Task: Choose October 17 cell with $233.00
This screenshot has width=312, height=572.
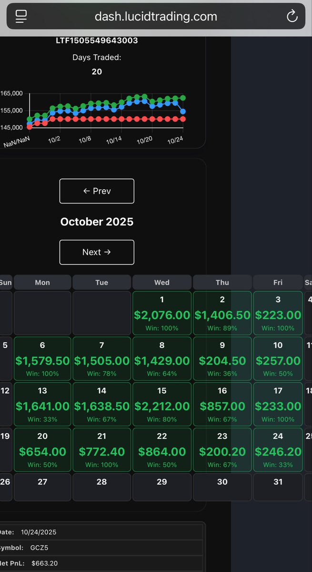Action: click(278, 404)
